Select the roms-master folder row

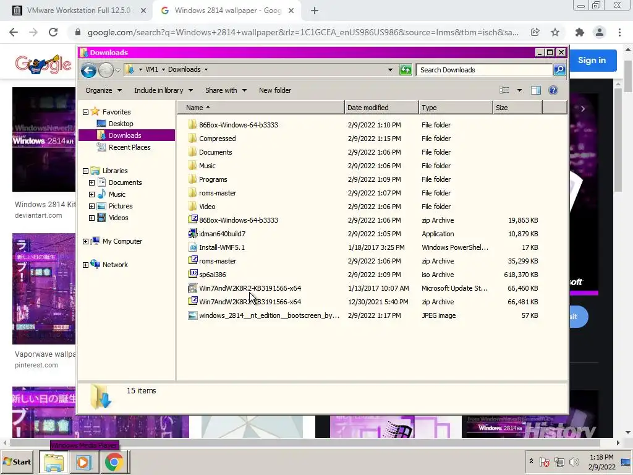363,193
